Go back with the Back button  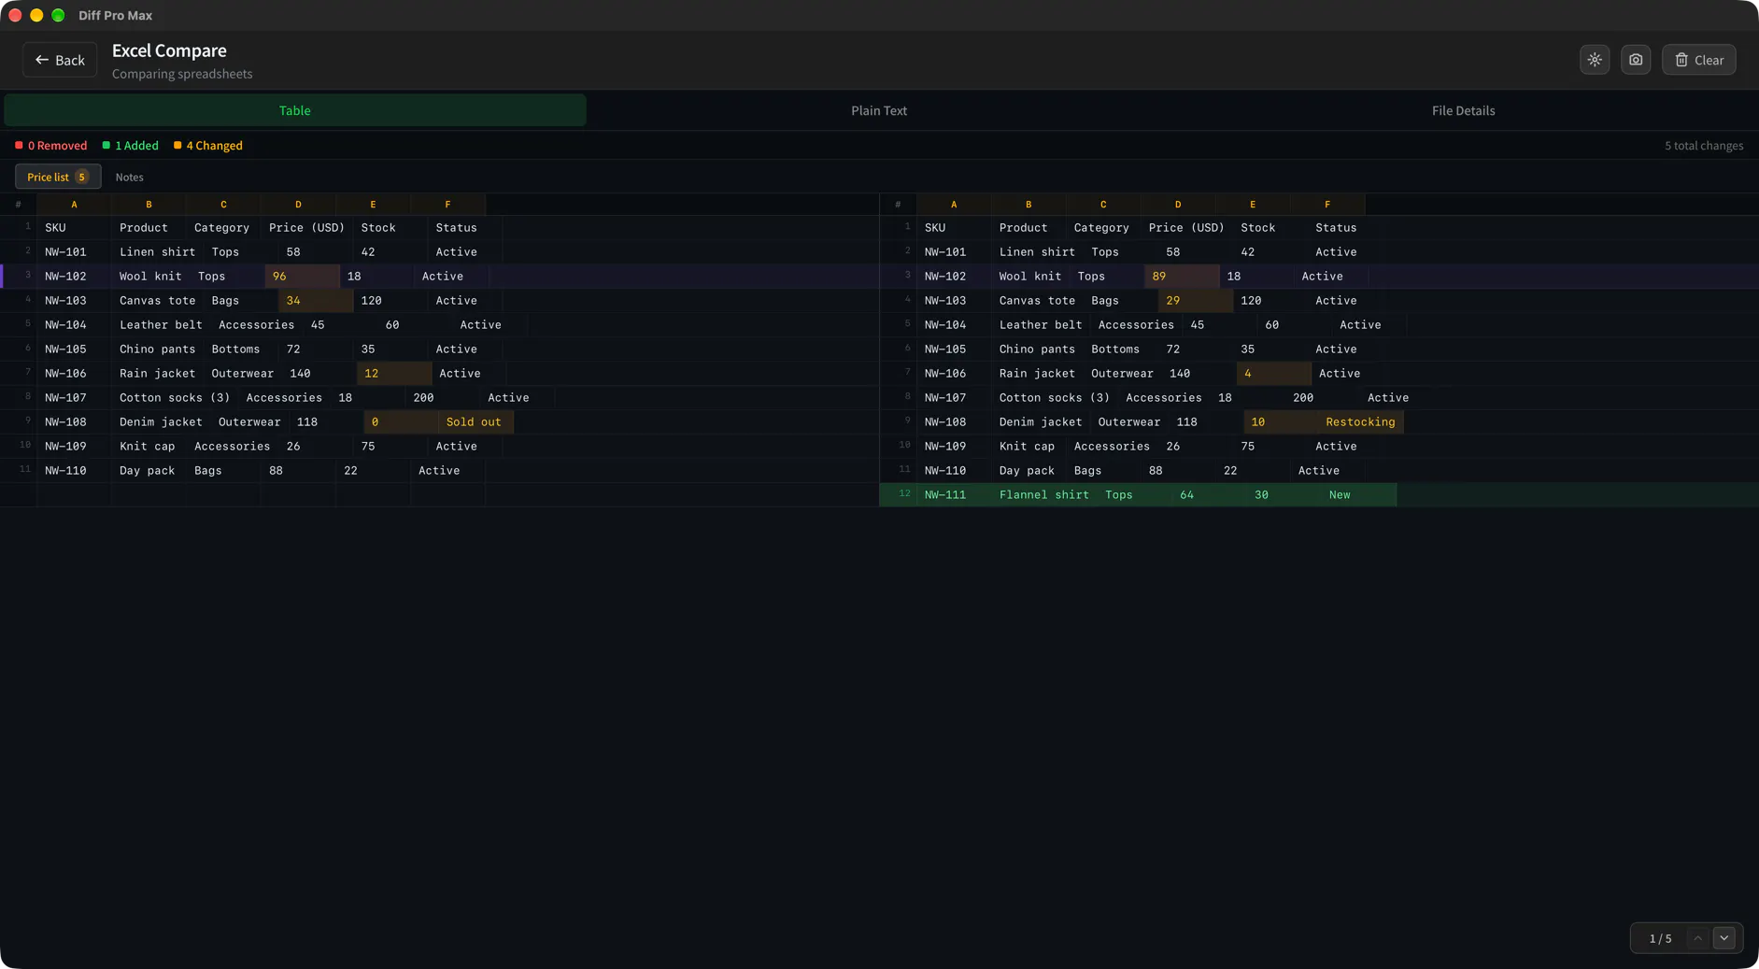click(x=60, y=60)
